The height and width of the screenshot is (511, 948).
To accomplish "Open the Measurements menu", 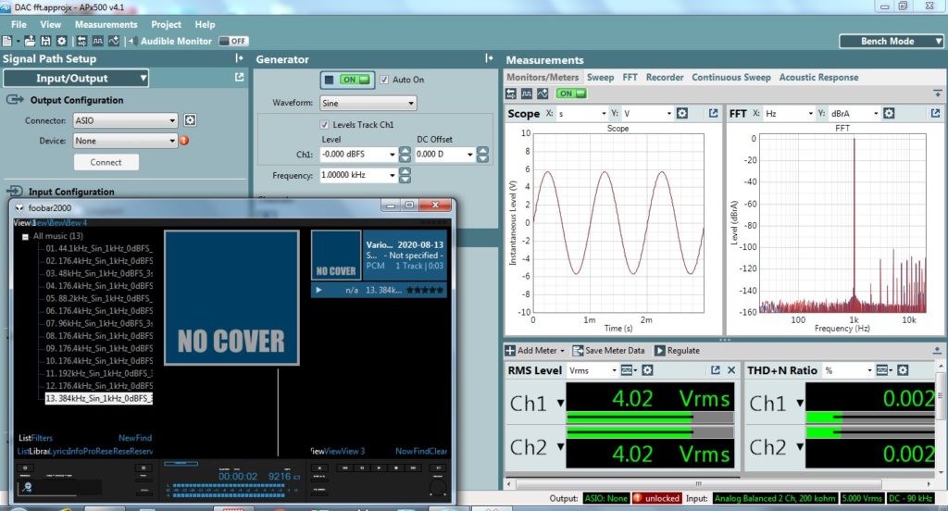I will (x=106, y=25).
